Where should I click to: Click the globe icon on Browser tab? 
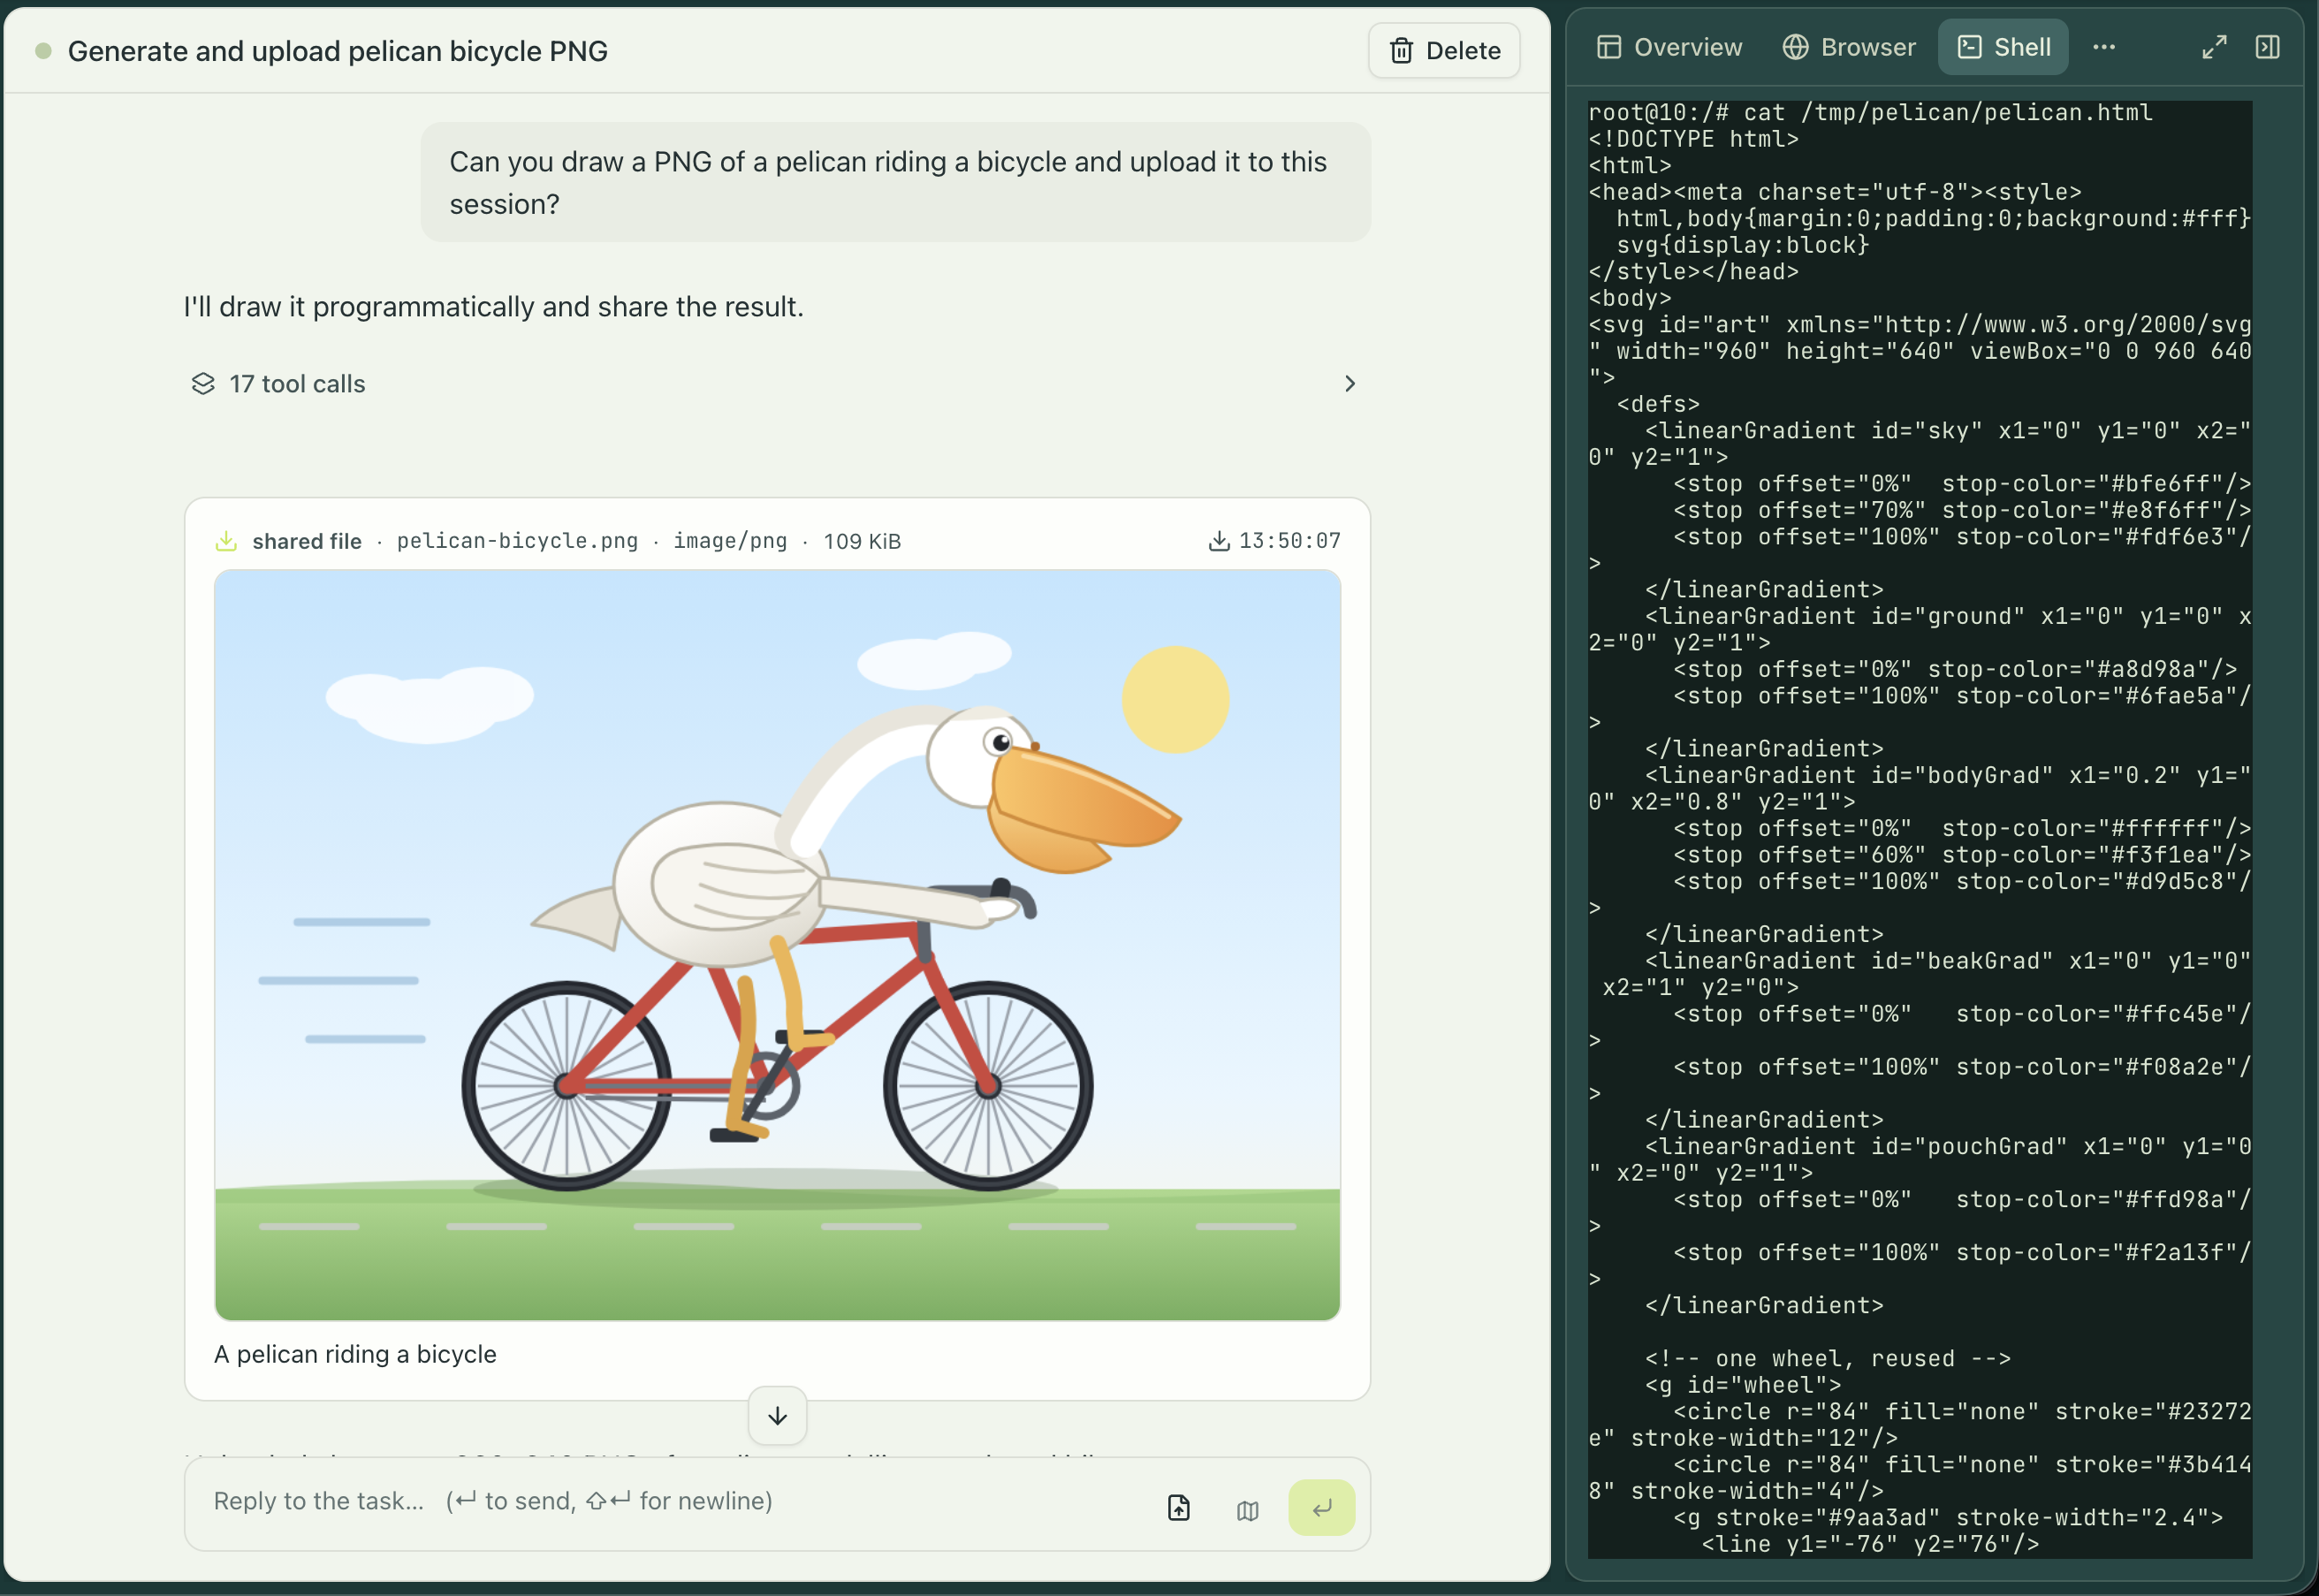coord(1795,47)
